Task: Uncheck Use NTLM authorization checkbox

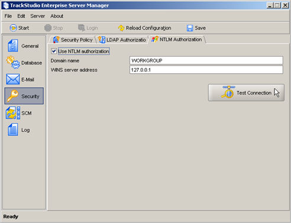Action: point(54,51)
